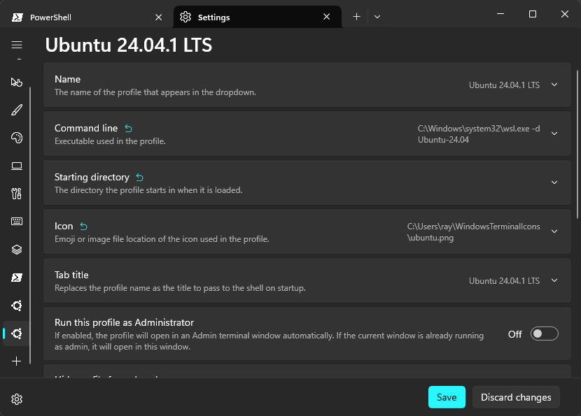Open the Appearance settings via the paintbrush icon
The width and height of the screenshot is (581, 416).
[16, 110]
